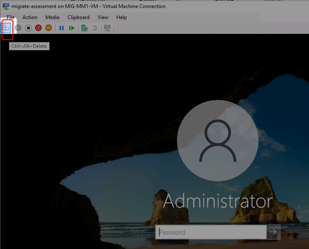The height and width of the screenshot is (249, 309).
Task: Send Ctrl+Alt+Delete using toolbar icon
Action: point(6,28)
